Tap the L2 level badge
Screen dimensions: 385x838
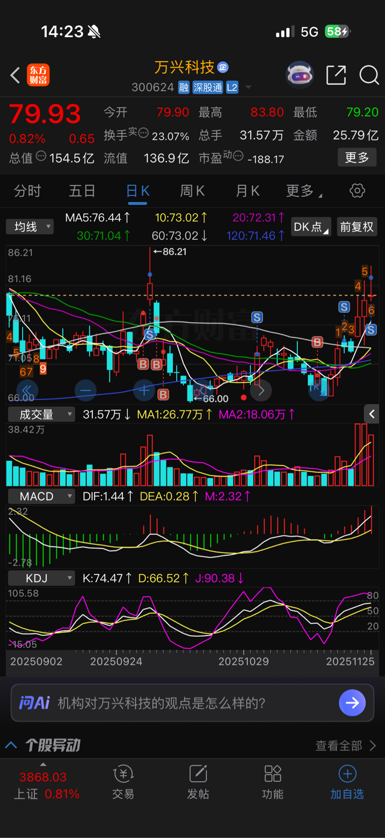[232, 87]
